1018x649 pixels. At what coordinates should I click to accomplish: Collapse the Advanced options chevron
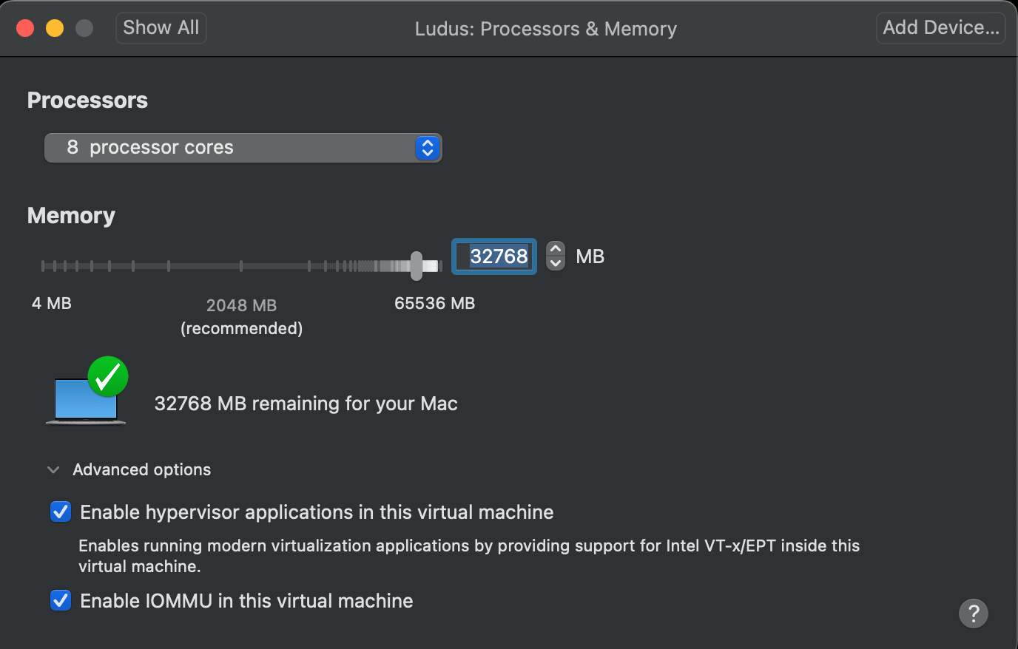[53, 470]
